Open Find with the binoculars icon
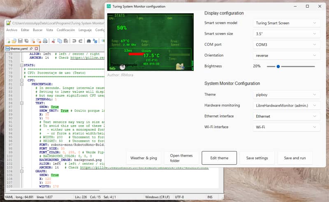Image resolution: width=329 pixels, height=202 pixels. click(89, 41)
